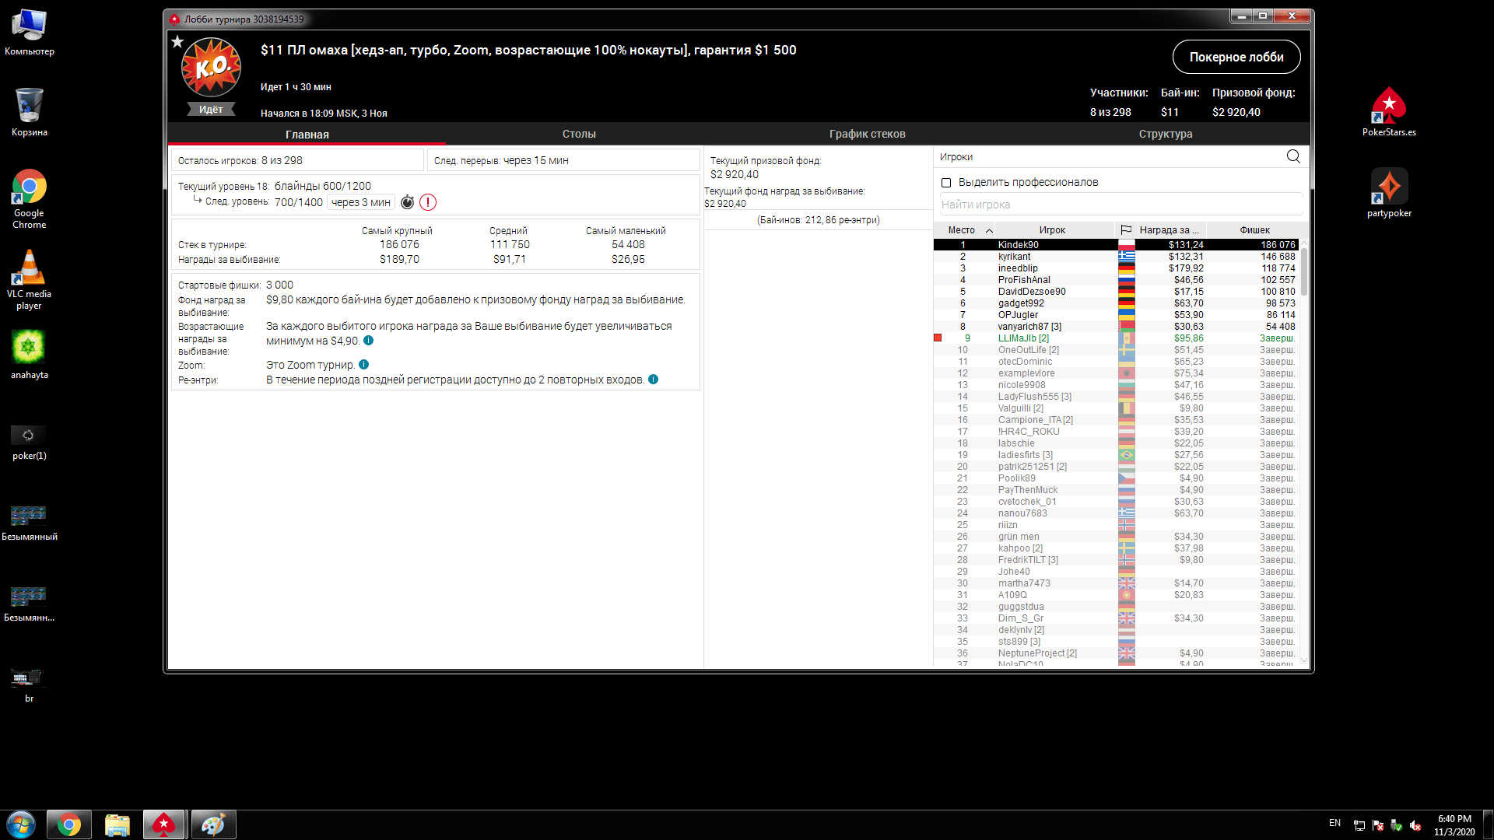Open VLC media player desktop shortcut
This screenshot has width=1494, height=840.
click(x=29, y=280)
